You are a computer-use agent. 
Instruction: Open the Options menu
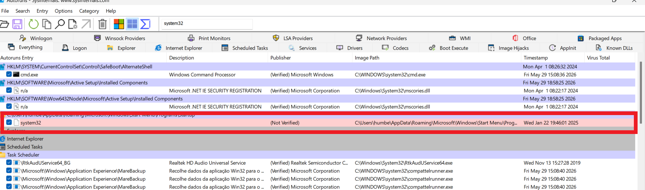pyautogui.click(x=63, y=11)
